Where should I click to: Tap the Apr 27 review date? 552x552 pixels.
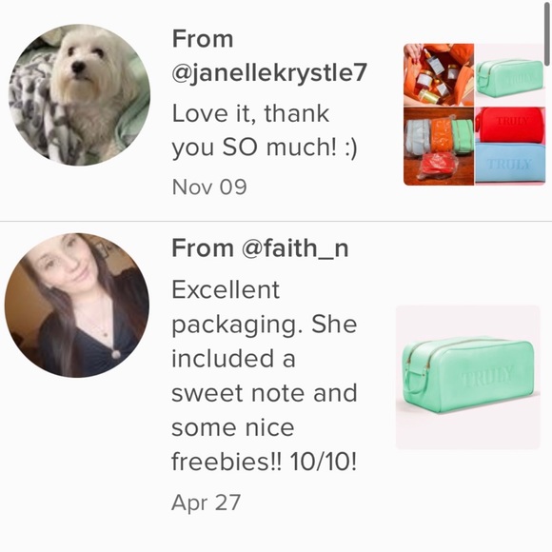pyautogui.click(x=207, y=503)
